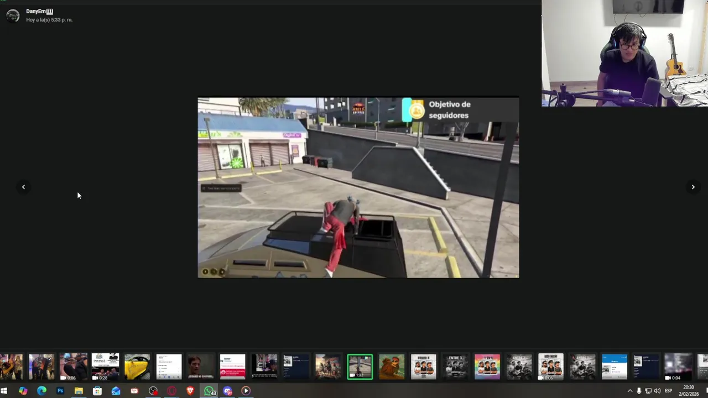The image size is (708, 398).
Task: Select the man's face meme thumbnail
Action: (x=200, y=366)
